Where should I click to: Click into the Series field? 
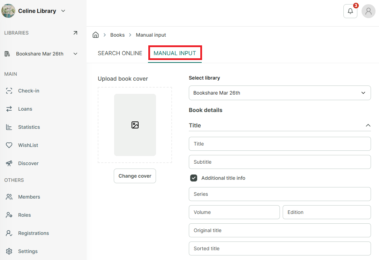point(280,194)
